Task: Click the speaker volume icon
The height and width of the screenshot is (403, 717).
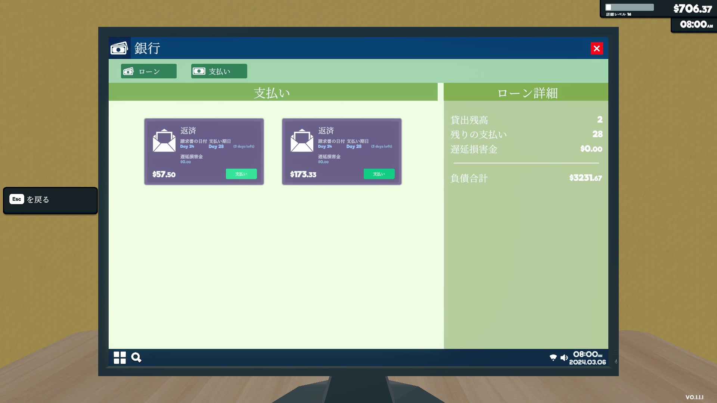Action: click(564, 357)
